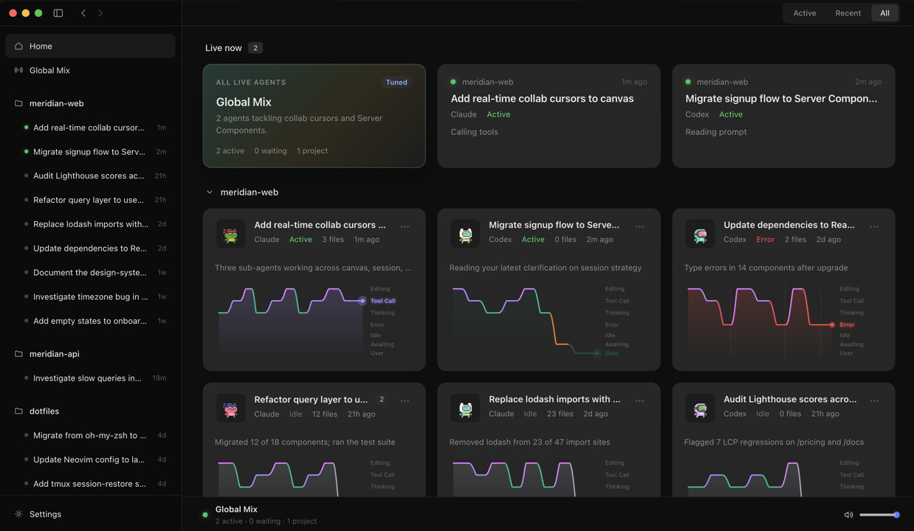Screen dimensions: 914x531
Task: Switch filter to Recent
Action: pos(848,13)
